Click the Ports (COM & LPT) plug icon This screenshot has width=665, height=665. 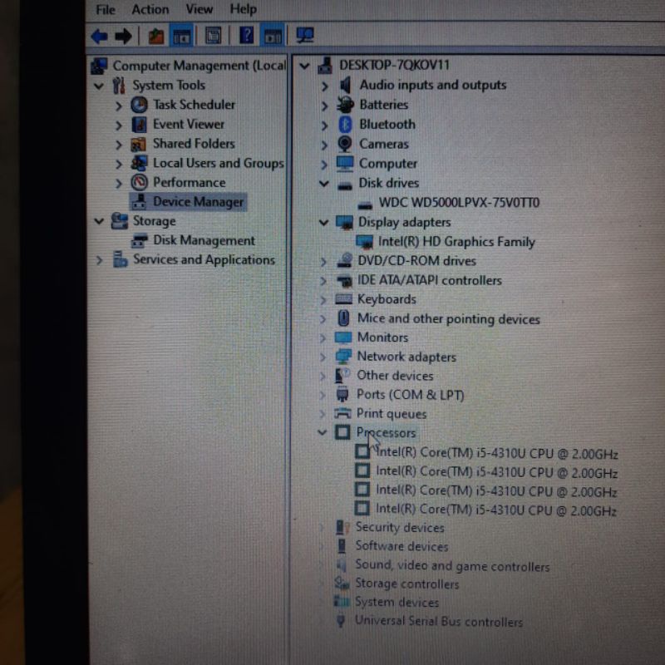coord(342,394)
